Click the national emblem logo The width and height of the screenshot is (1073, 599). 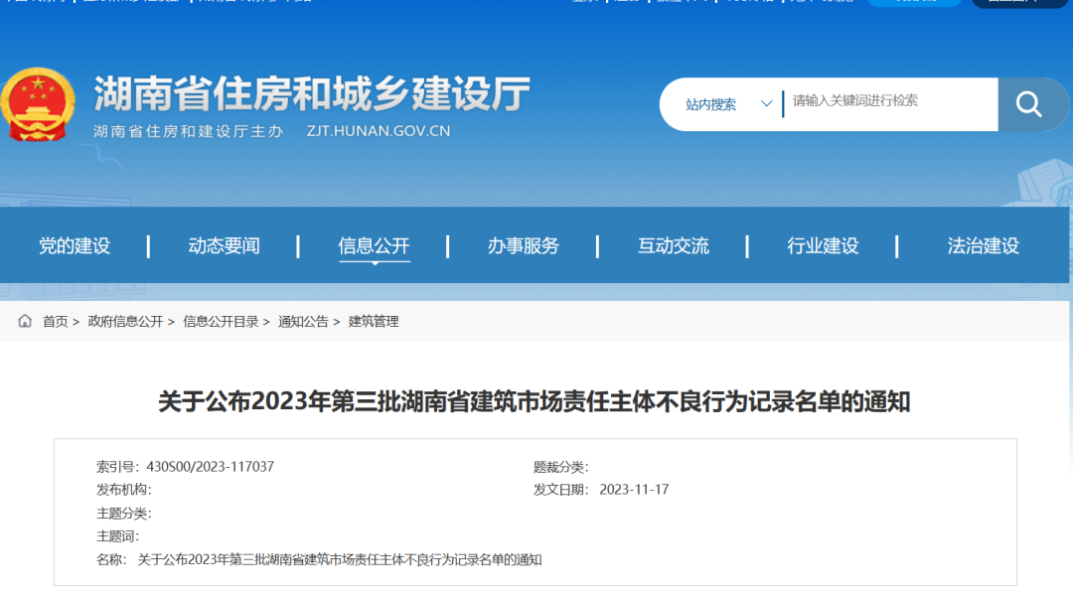point(40,102)
